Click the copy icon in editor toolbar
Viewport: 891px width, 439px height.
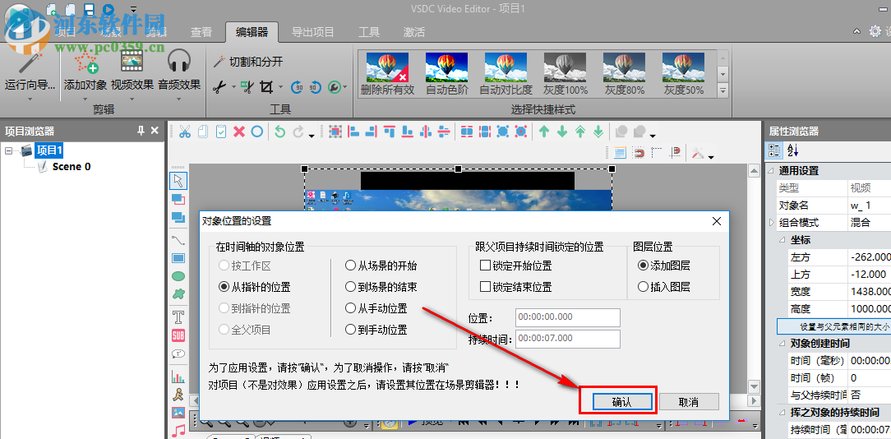coord(203,132)
